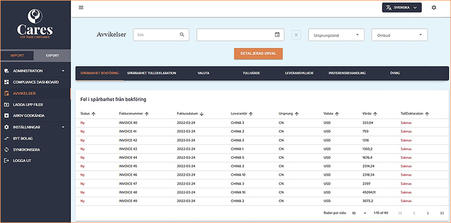Click the Byt bolag swap icon
The image size is (451, 223).
pyautogui.click(x=7, y=138)
